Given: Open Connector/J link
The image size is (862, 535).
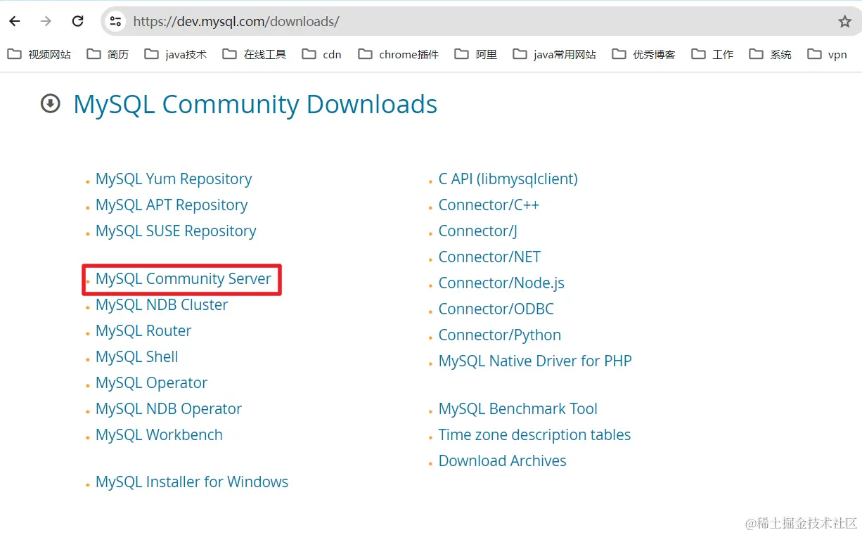Looking at the screenshot, I should coord(478,231).
